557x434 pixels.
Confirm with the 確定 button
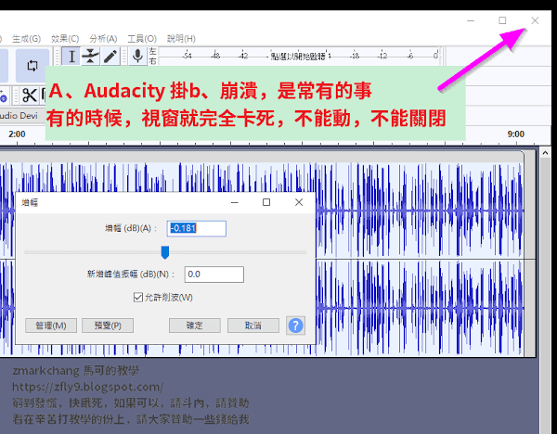point(195,325)
